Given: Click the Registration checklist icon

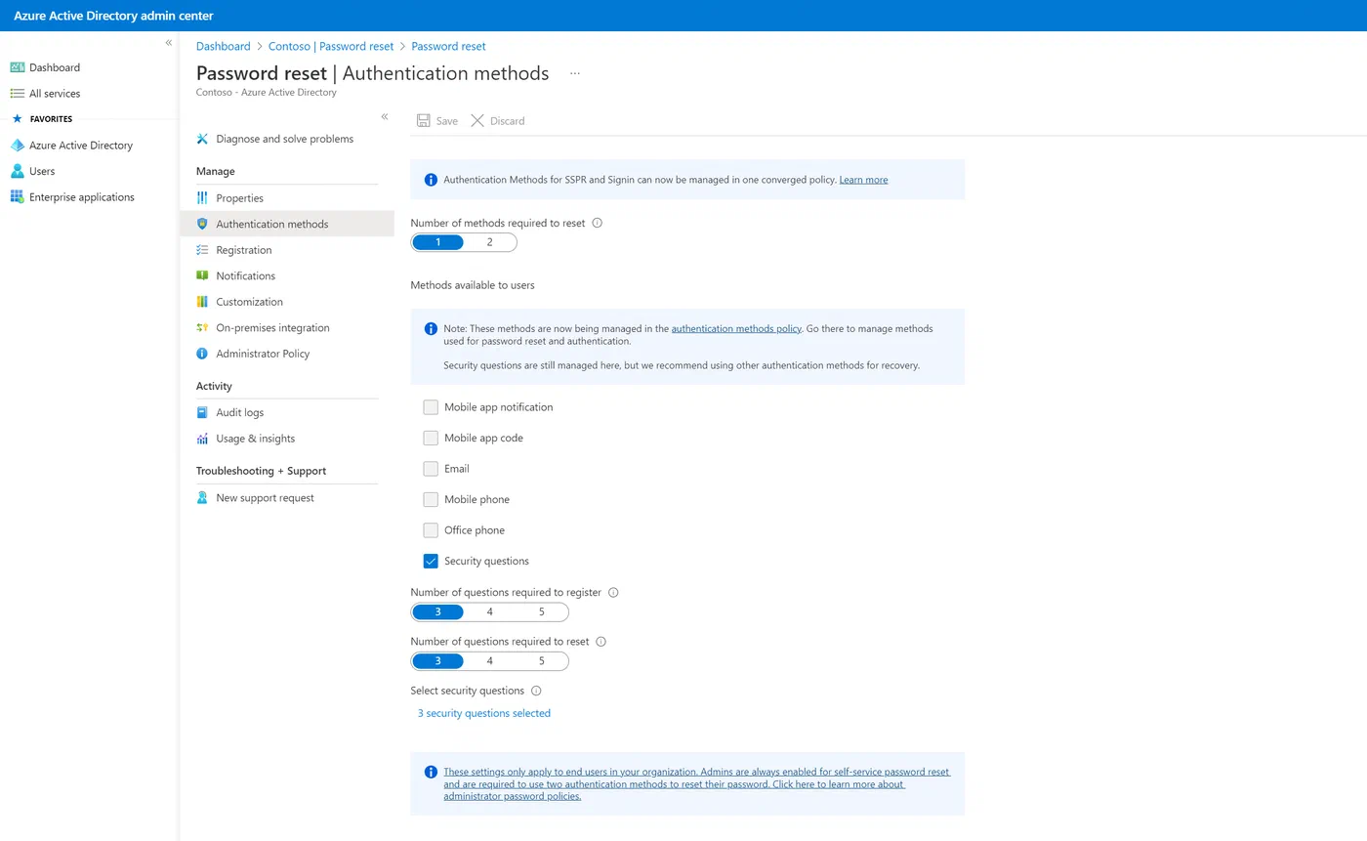Looking at the screenshot, I should click(202, 250).
